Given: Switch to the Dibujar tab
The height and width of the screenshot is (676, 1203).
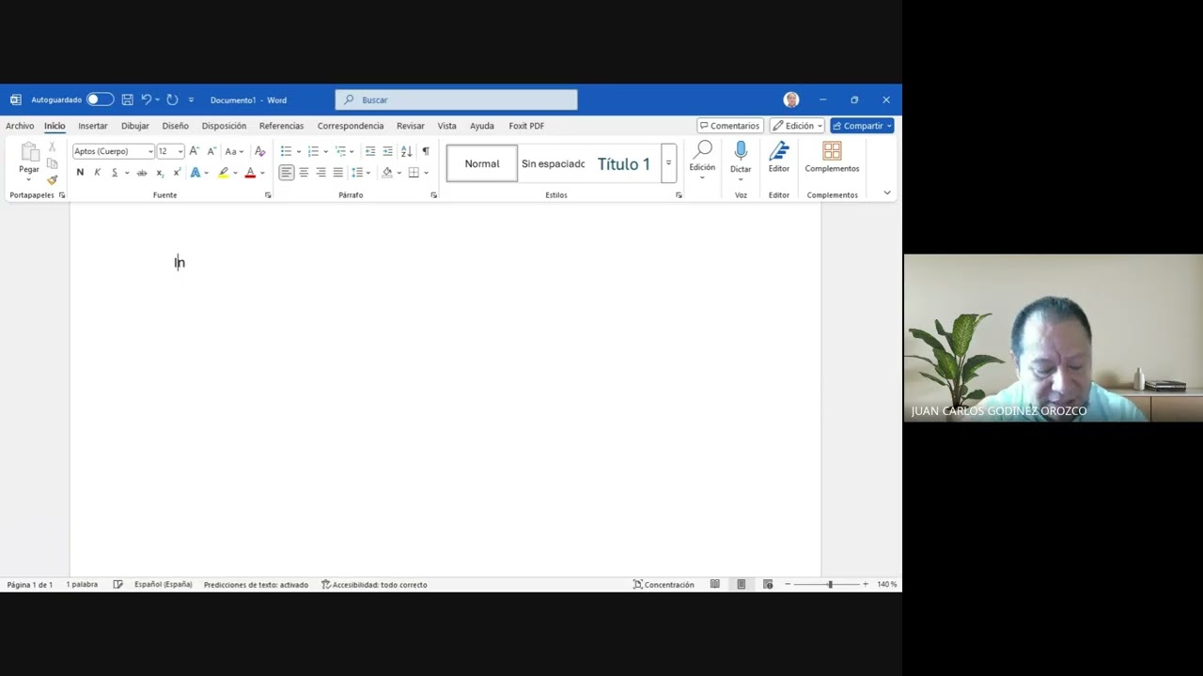Looking at the screenshot, I should point(135,126).
